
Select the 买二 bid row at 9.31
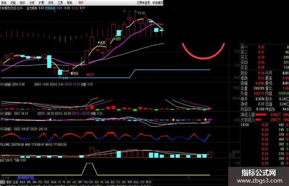point(265,52)
